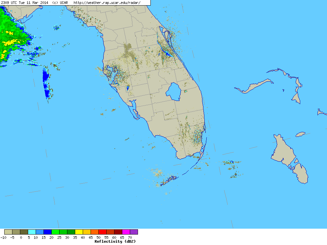Select the red-orange 55 dBZ swatch
The height and width of the screenshot is (245, 327).
(111, 232)
